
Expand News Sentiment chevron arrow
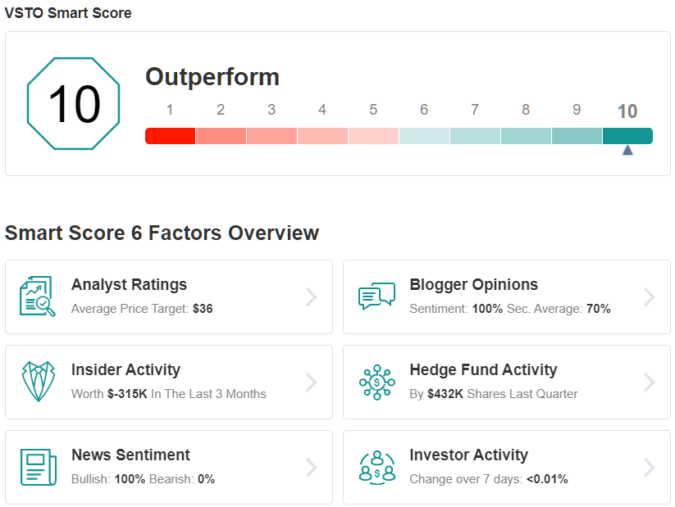coord(311,468)
